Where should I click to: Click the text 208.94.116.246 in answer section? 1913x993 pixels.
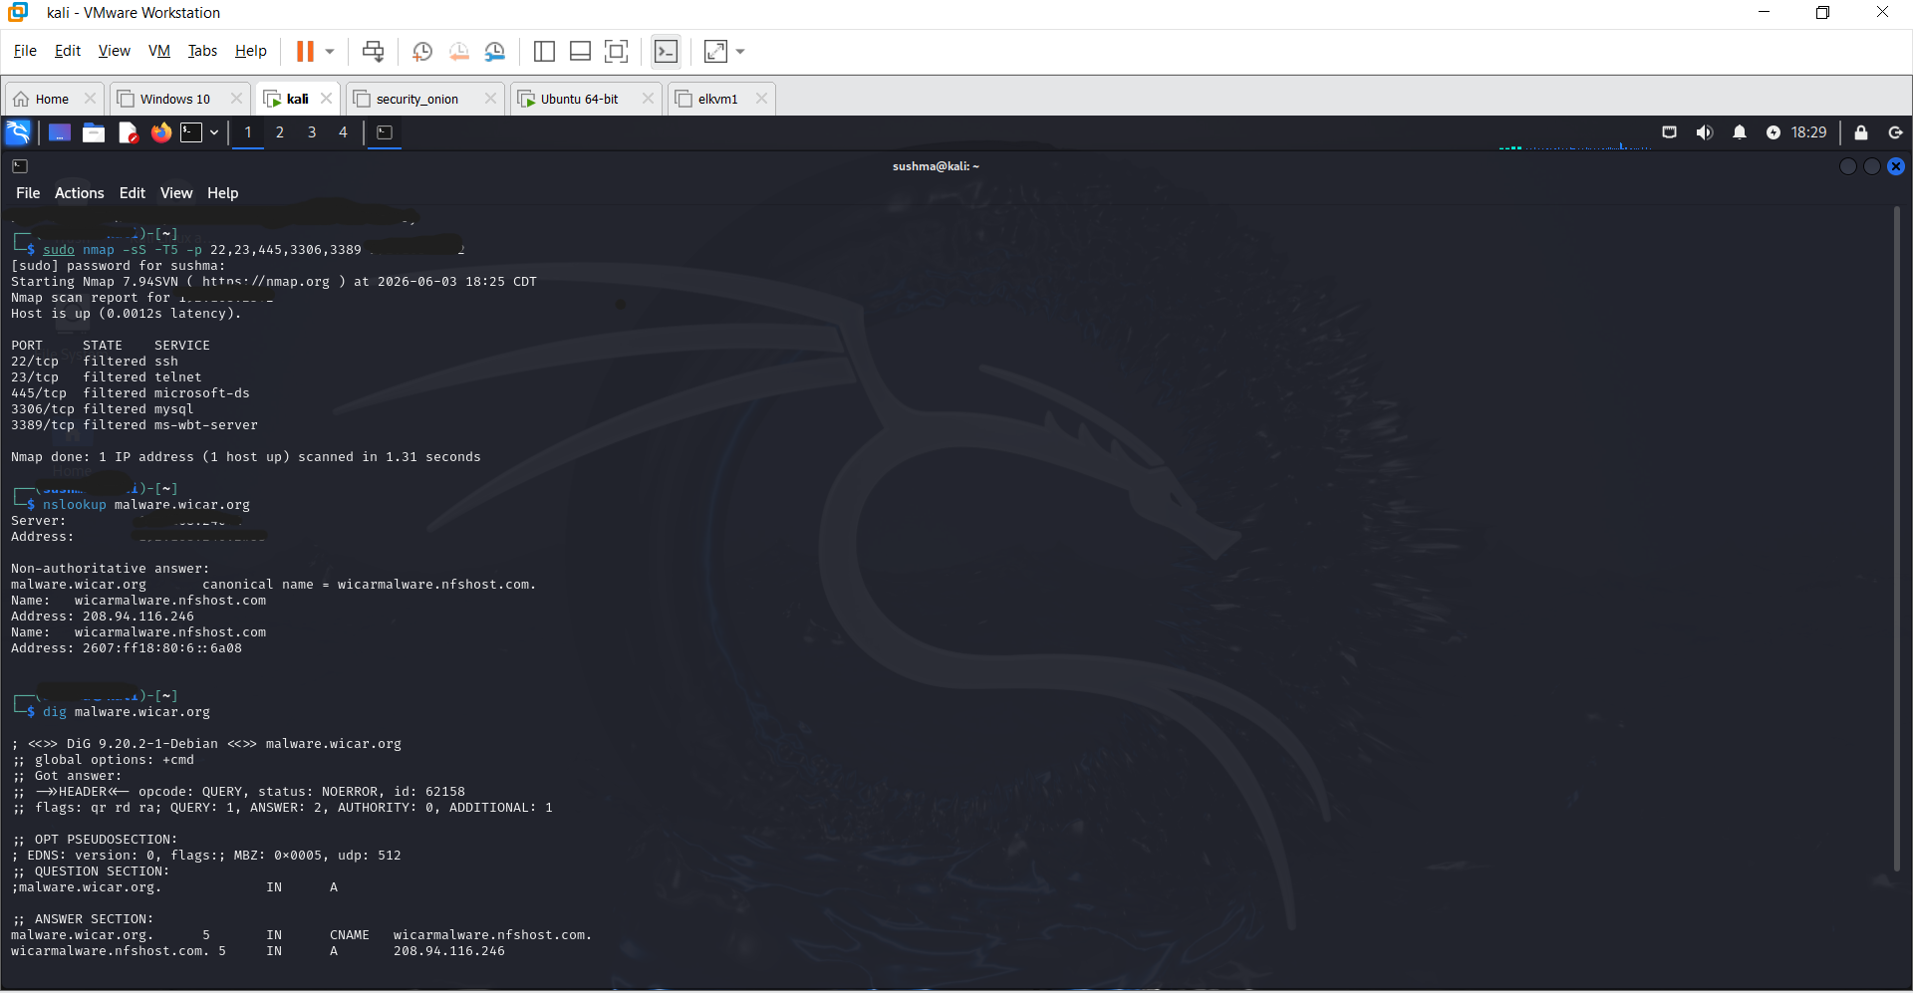pos(448,951)
